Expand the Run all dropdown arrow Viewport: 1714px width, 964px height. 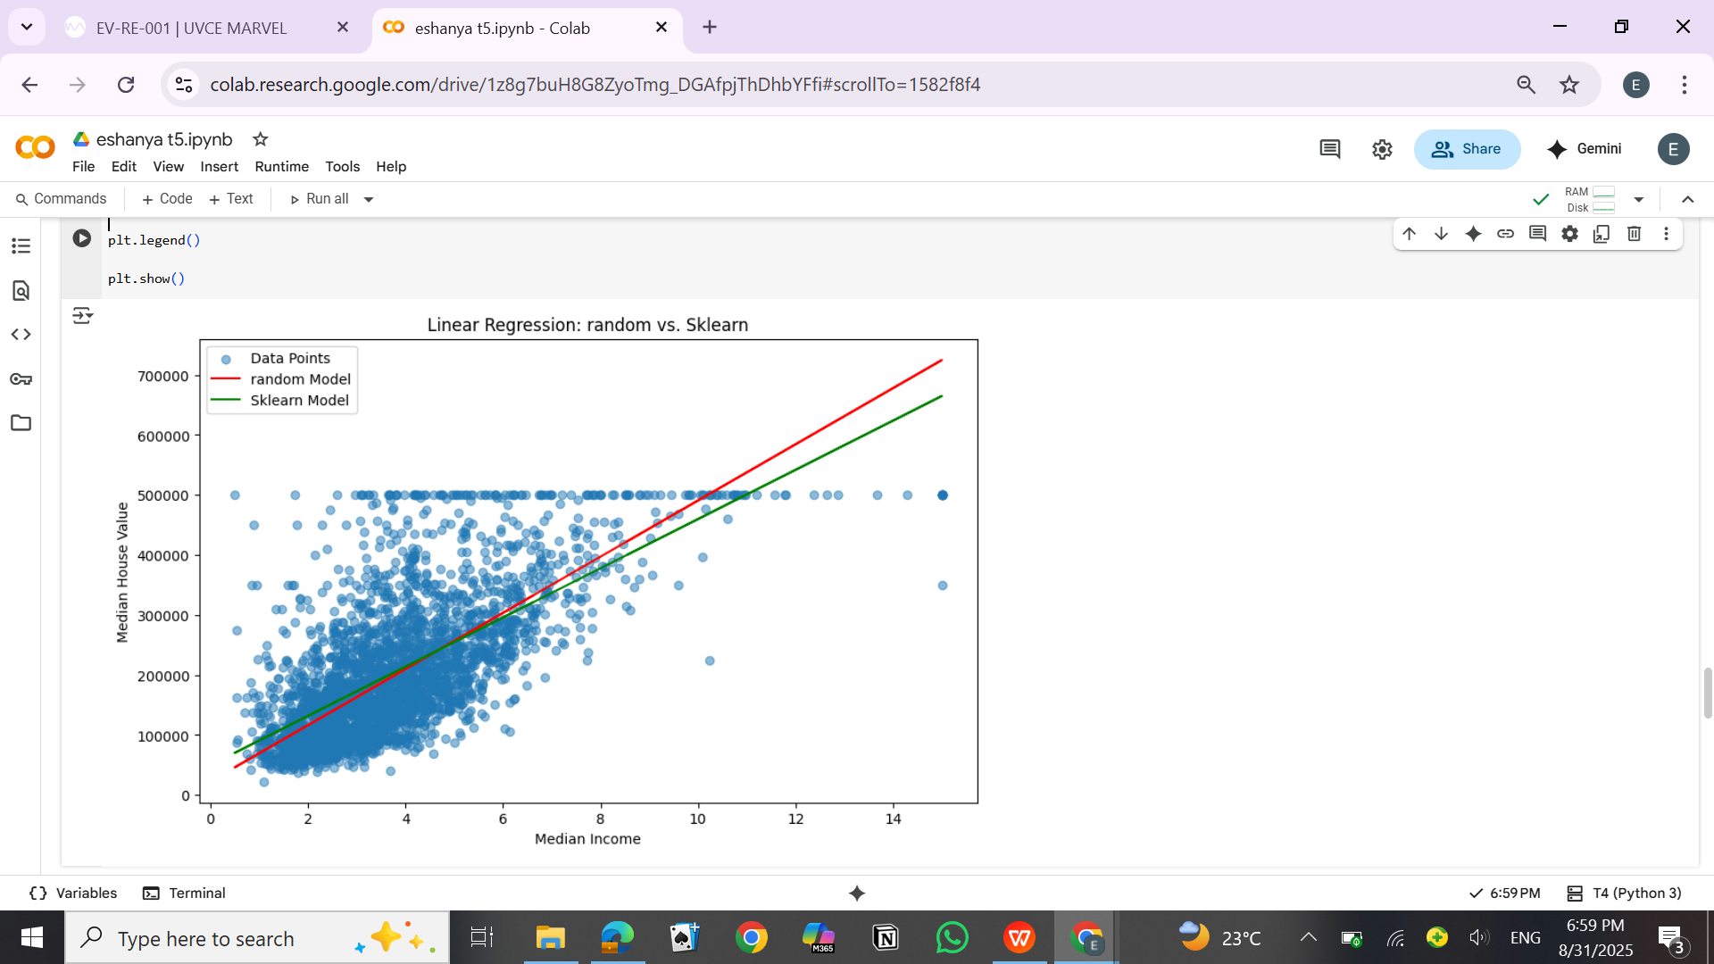[369, 199]
